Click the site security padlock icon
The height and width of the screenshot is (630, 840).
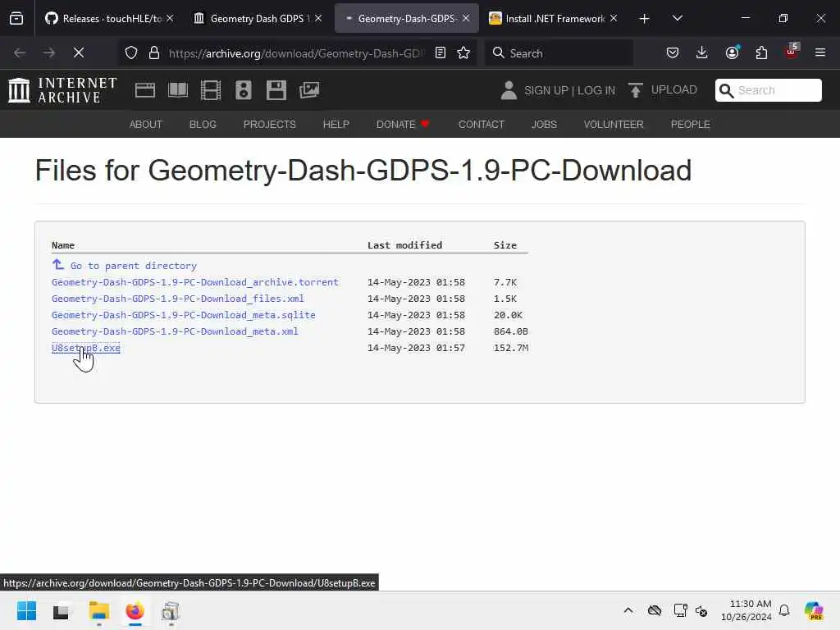pyautogui.click(x=154, y=52)
